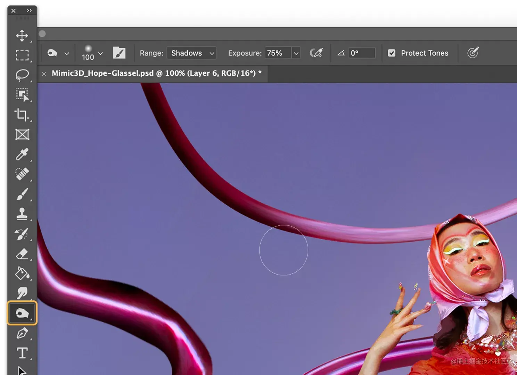The image size is (517, 375).
Task: Open the Range dropdown set to Shadows
Action: click(191, 53)
